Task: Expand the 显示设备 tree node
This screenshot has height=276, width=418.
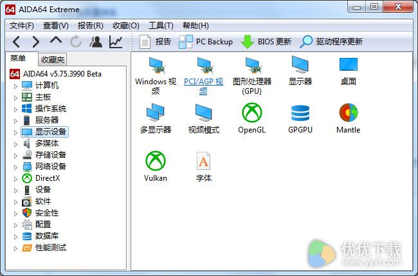Action: (15, 133)
